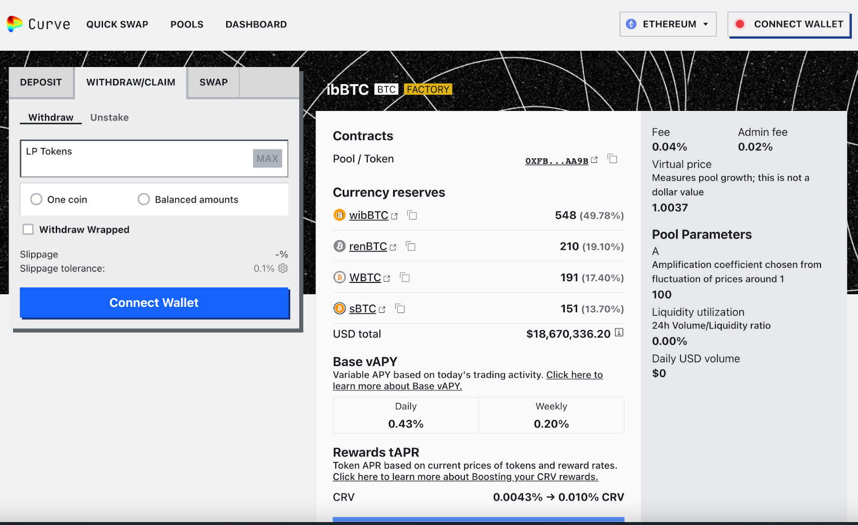Click the ibBTC pool title
Viewport: 858px width, 525px height.
click(347, 89)
